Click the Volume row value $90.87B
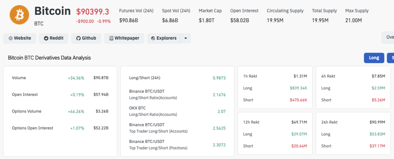The height and width of the screenshot is (159, 394). [101, 78]
